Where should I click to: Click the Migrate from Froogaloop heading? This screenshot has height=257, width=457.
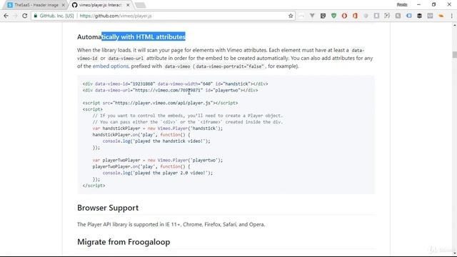124,242
